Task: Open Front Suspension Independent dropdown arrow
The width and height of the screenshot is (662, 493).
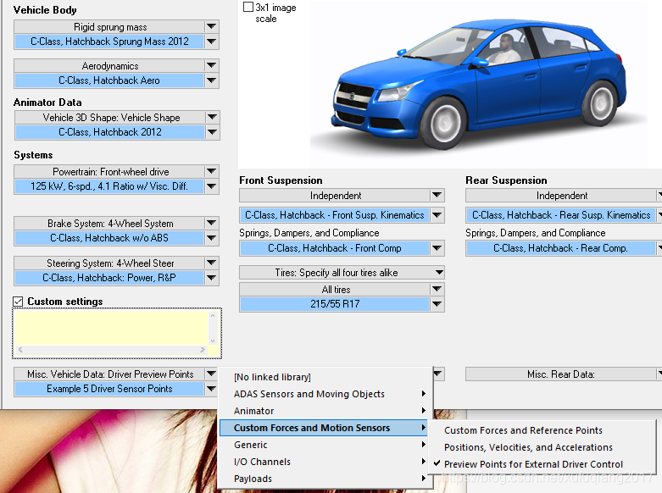Action: [x=437, y=196]
